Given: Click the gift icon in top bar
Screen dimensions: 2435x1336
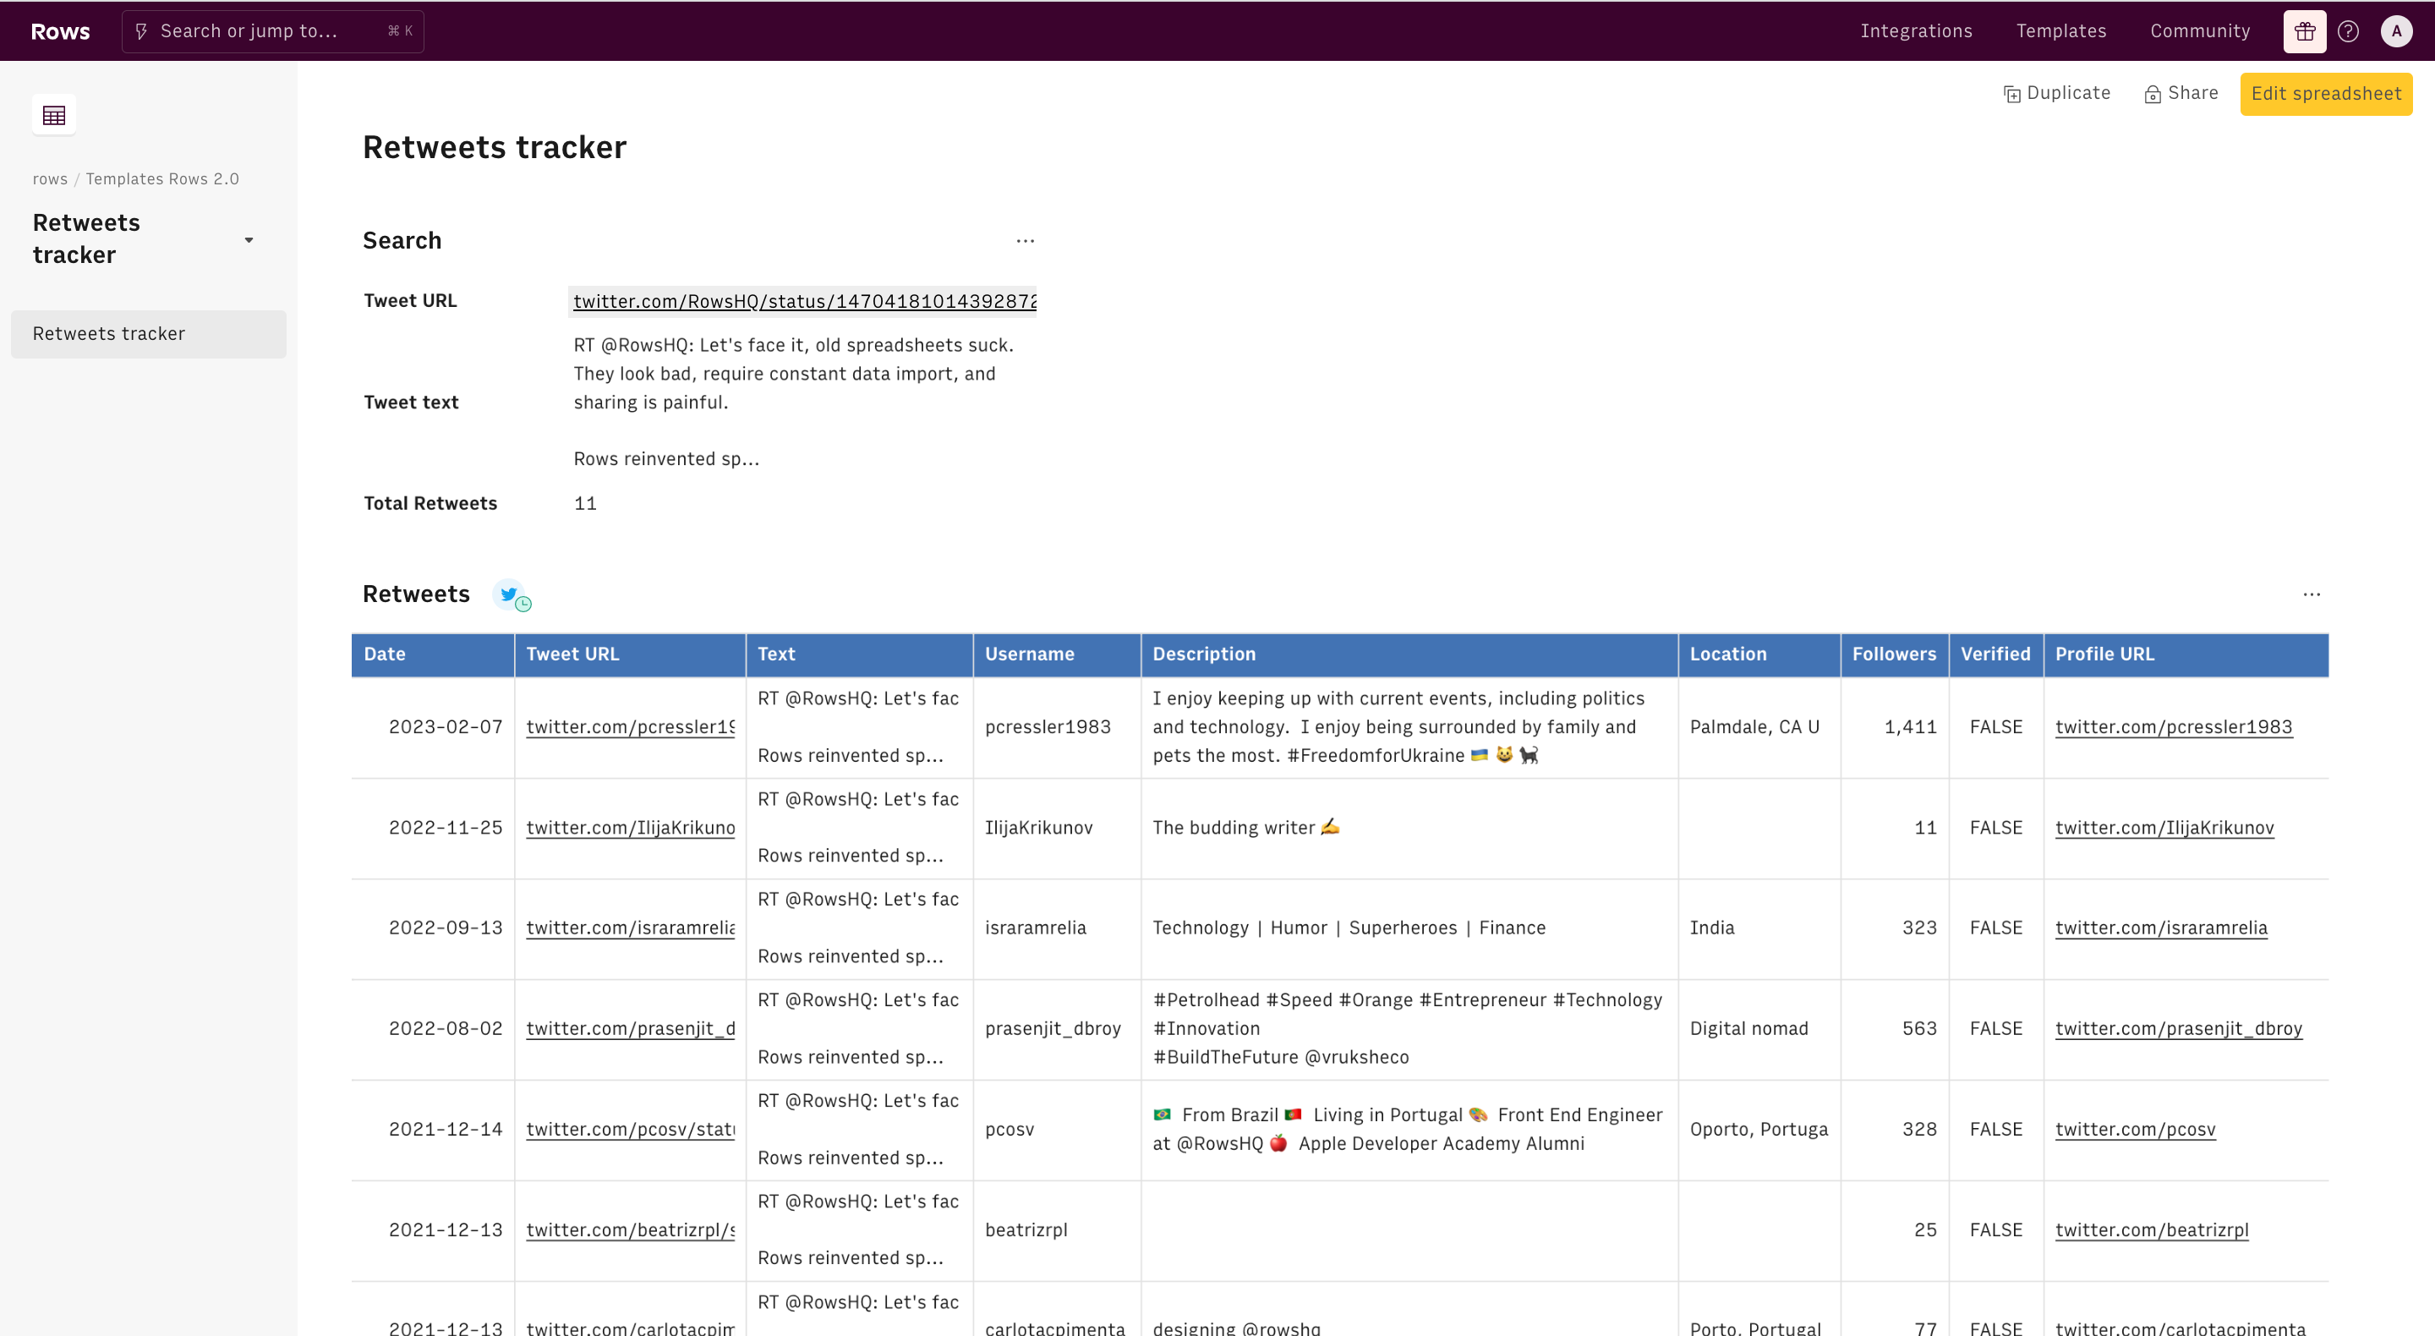Looking at the screenshot, I should [2304, 31].
